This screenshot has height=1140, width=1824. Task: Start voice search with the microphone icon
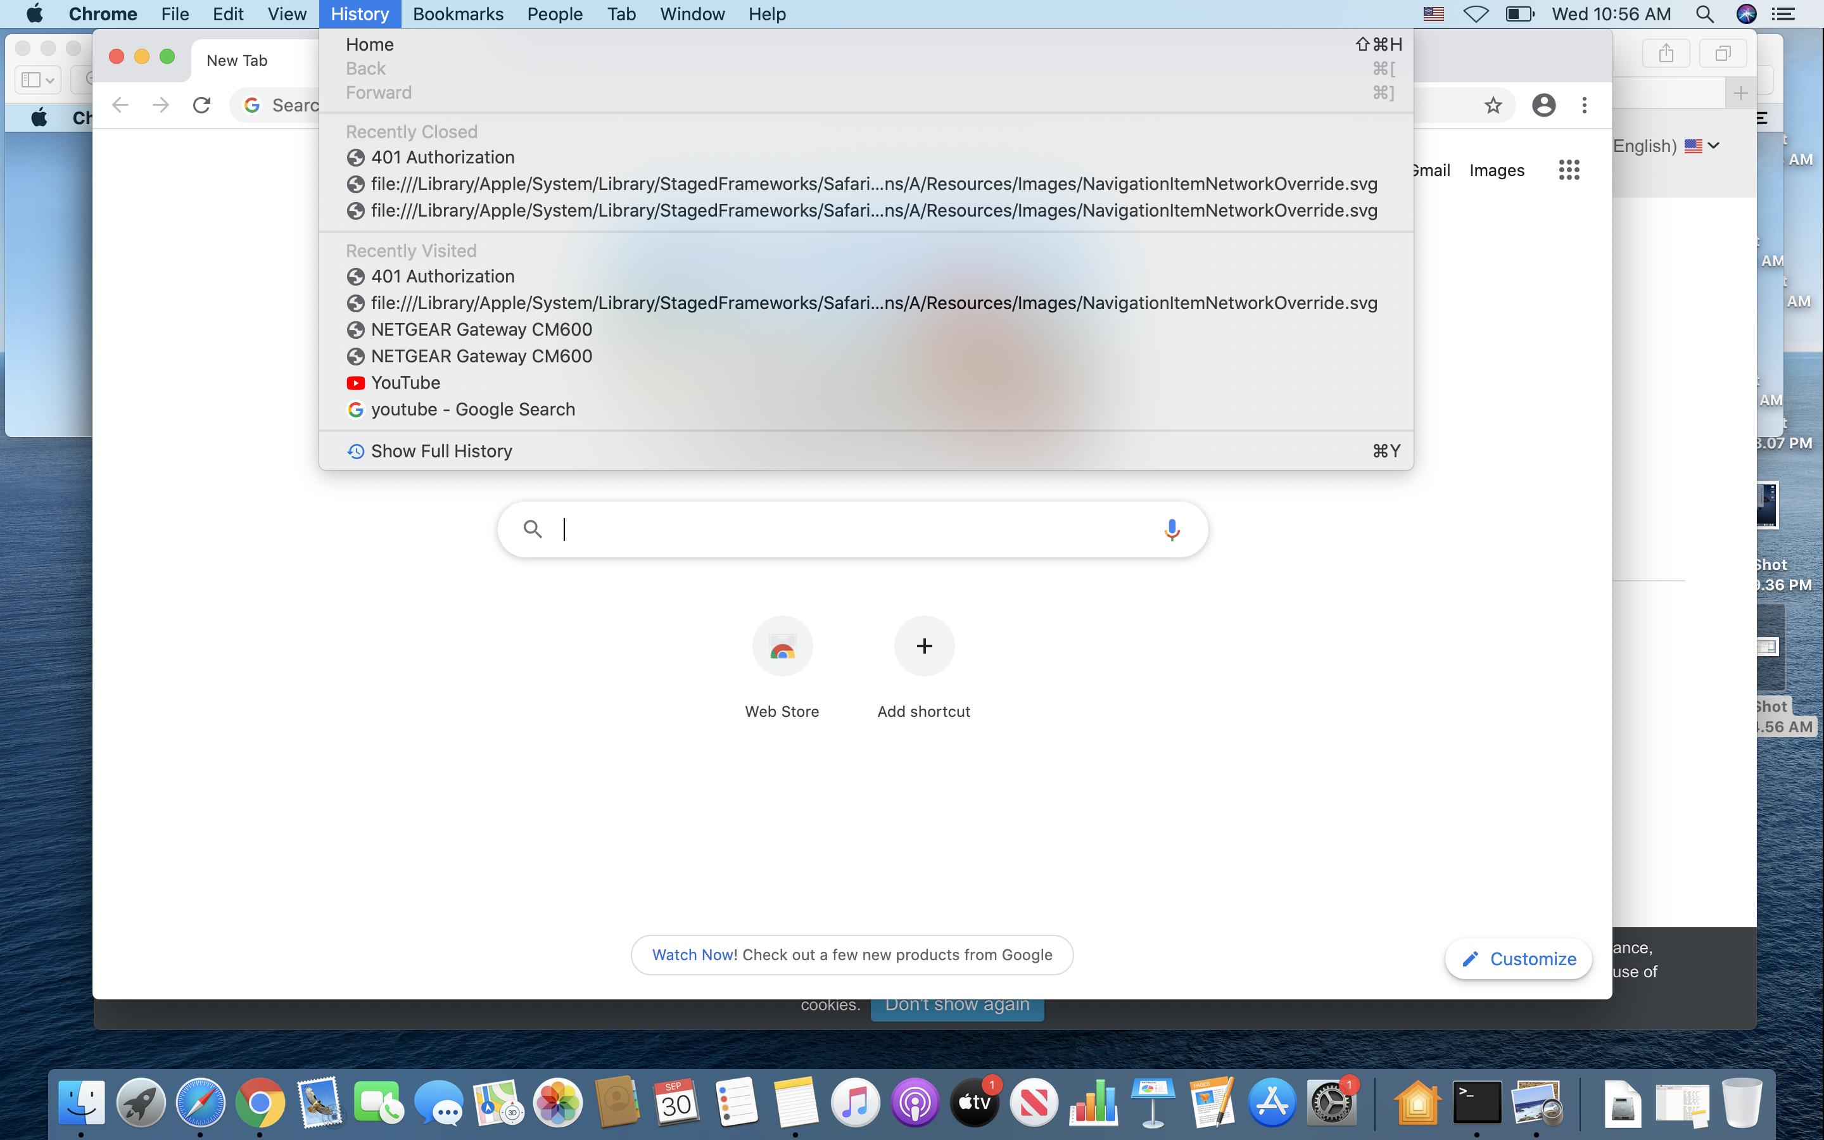point(1171,529)
